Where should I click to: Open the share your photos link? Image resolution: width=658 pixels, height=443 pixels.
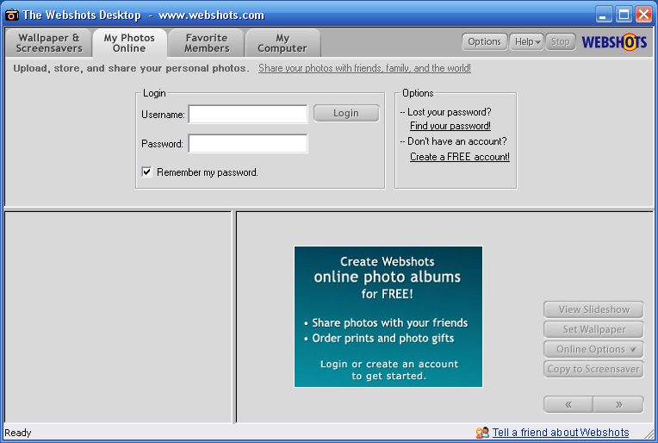(364, 68)
